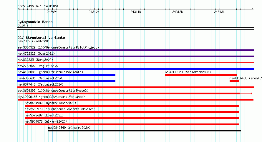Image resolution: width=262 pixels, height=142 pixels.
Task: Open nsv5904878 (Almarri2020) label
Action: coord(46,121)
